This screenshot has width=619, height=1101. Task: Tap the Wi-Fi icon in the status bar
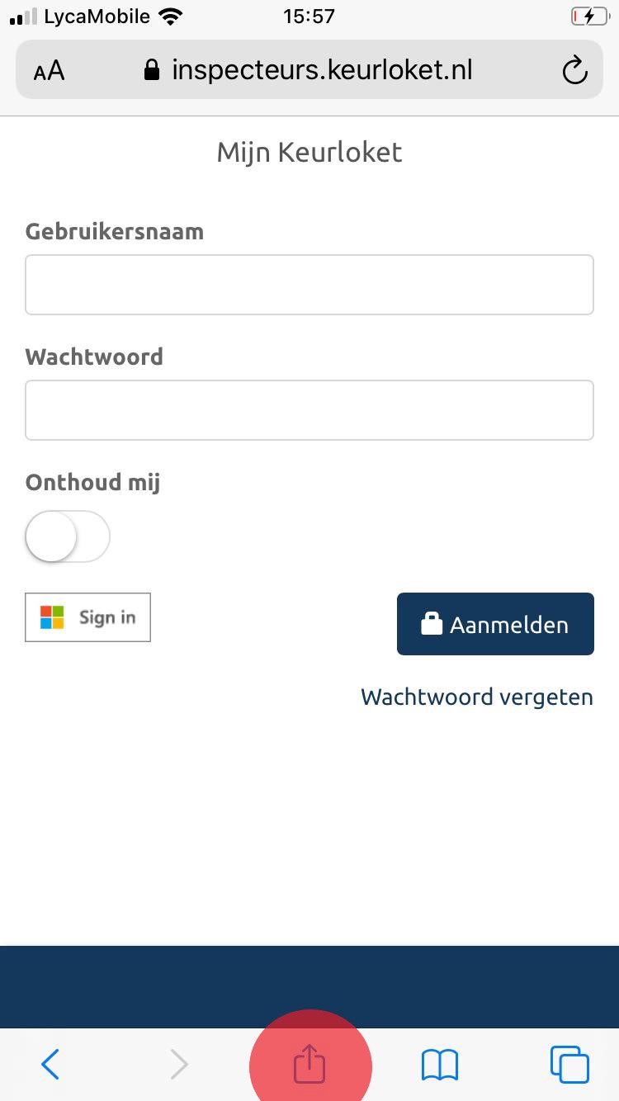point(171,17)
